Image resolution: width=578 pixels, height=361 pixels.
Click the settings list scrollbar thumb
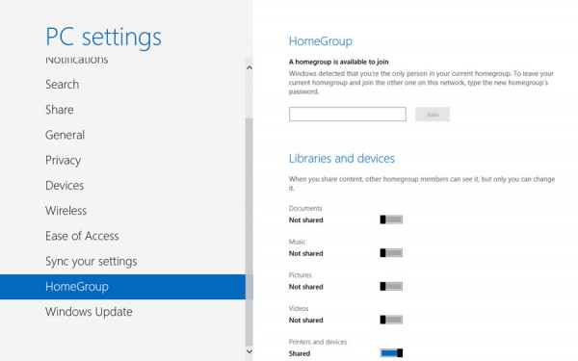click(250, 232)
